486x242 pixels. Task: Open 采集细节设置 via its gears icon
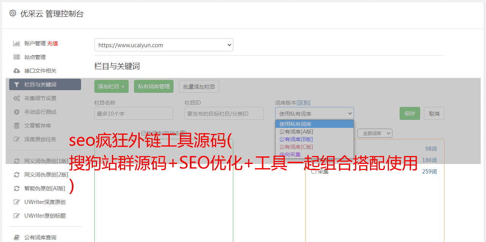(x=16, y=98)
